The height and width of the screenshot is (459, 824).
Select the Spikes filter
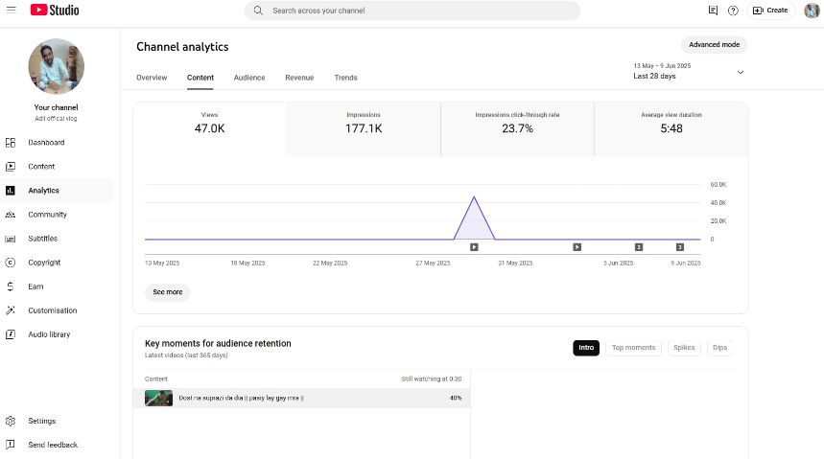(x=684, y=348)
